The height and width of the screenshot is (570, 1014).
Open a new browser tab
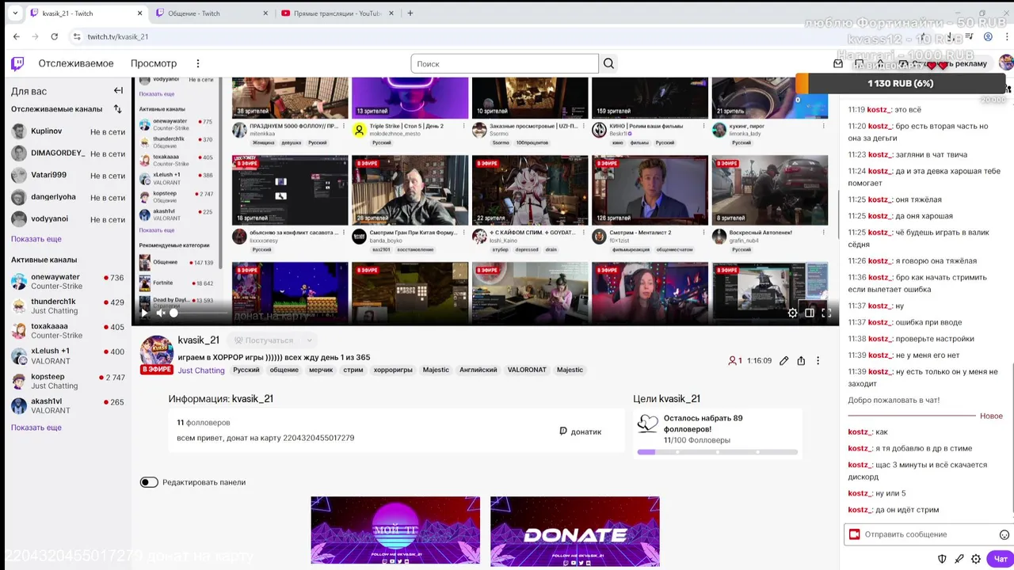pyautogui.click(x=410, y=13)
